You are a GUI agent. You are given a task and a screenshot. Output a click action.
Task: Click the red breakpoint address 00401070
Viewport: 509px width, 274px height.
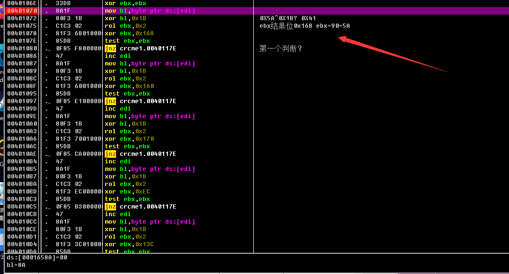22,11
